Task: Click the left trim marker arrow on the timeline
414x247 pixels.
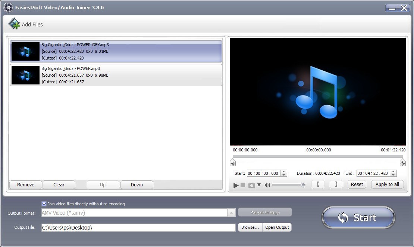Action: pyautogui.click(x=233, y=163)
